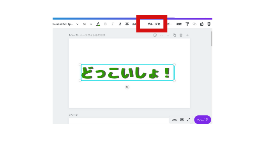The width and height of the screenshot is (265, 152).
Task: Add a new page with plus icon
Action: click(x=187, y=35)
